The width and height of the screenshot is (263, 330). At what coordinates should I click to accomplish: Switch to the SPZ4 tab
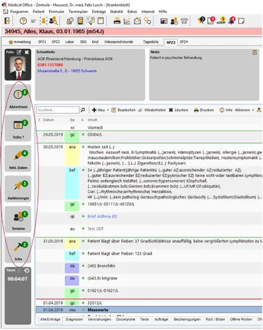pyautogui.click(x=184, y=42)
